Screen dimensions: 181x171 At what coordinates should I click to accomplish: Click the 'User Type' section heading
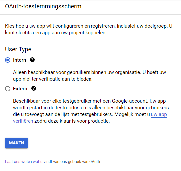pyautogui.click(x=18, y=49)
